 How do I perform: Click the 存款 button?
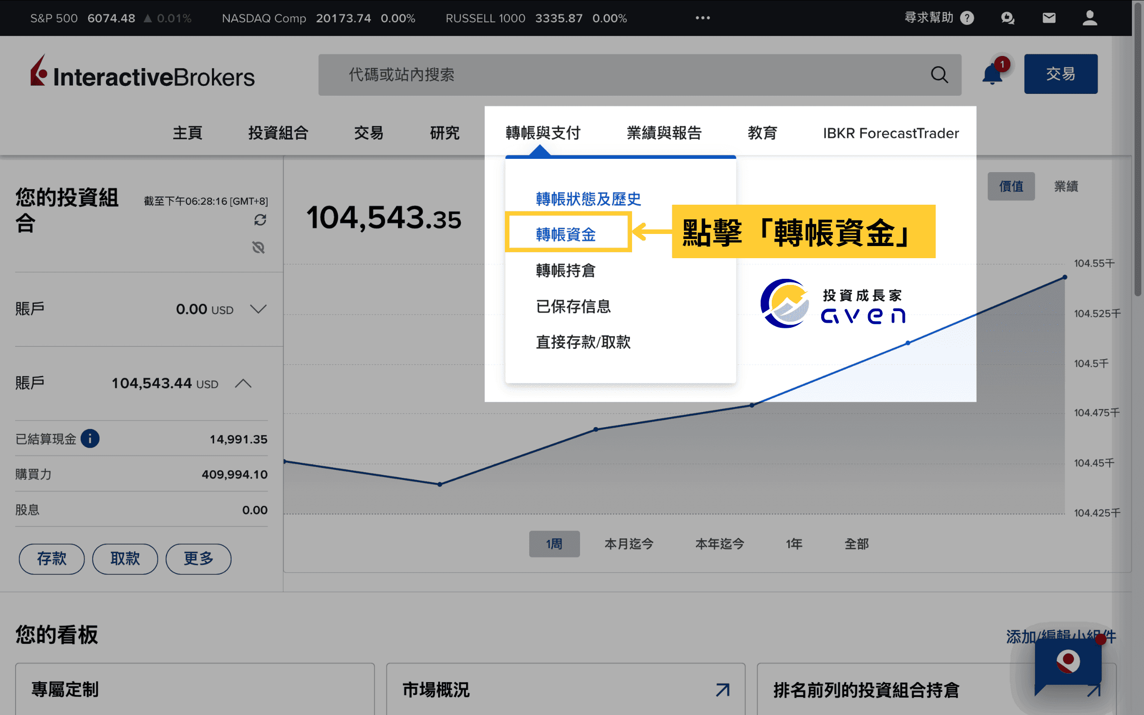(51, 559)
